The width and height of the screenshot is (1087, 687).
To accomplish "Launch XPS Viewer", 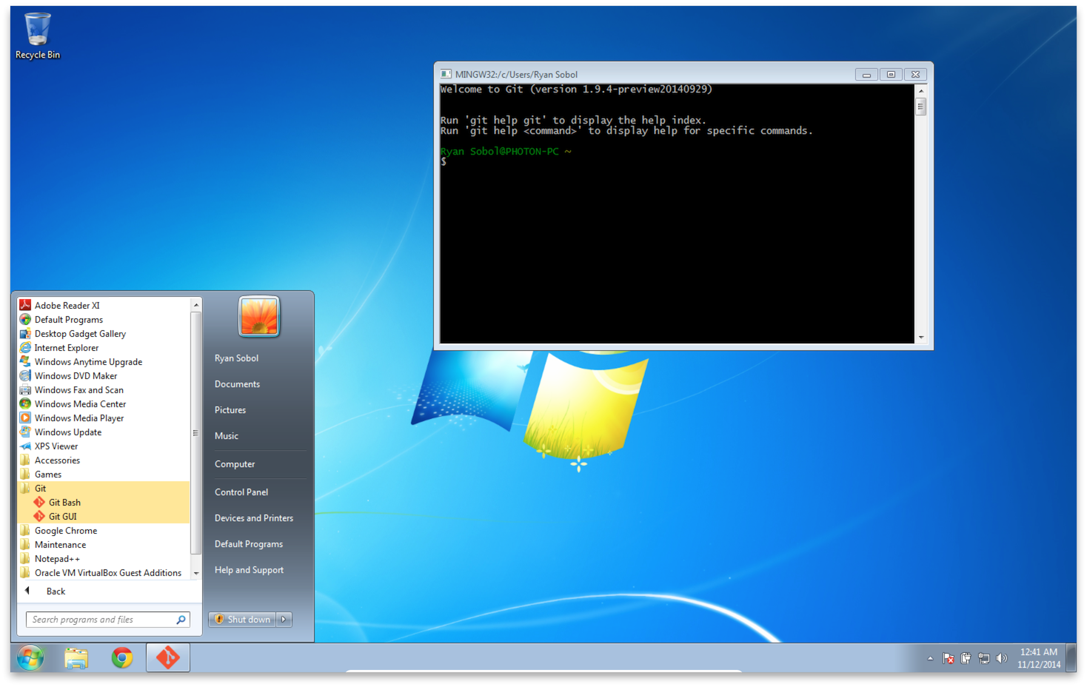I will click(x=103, y=446).
